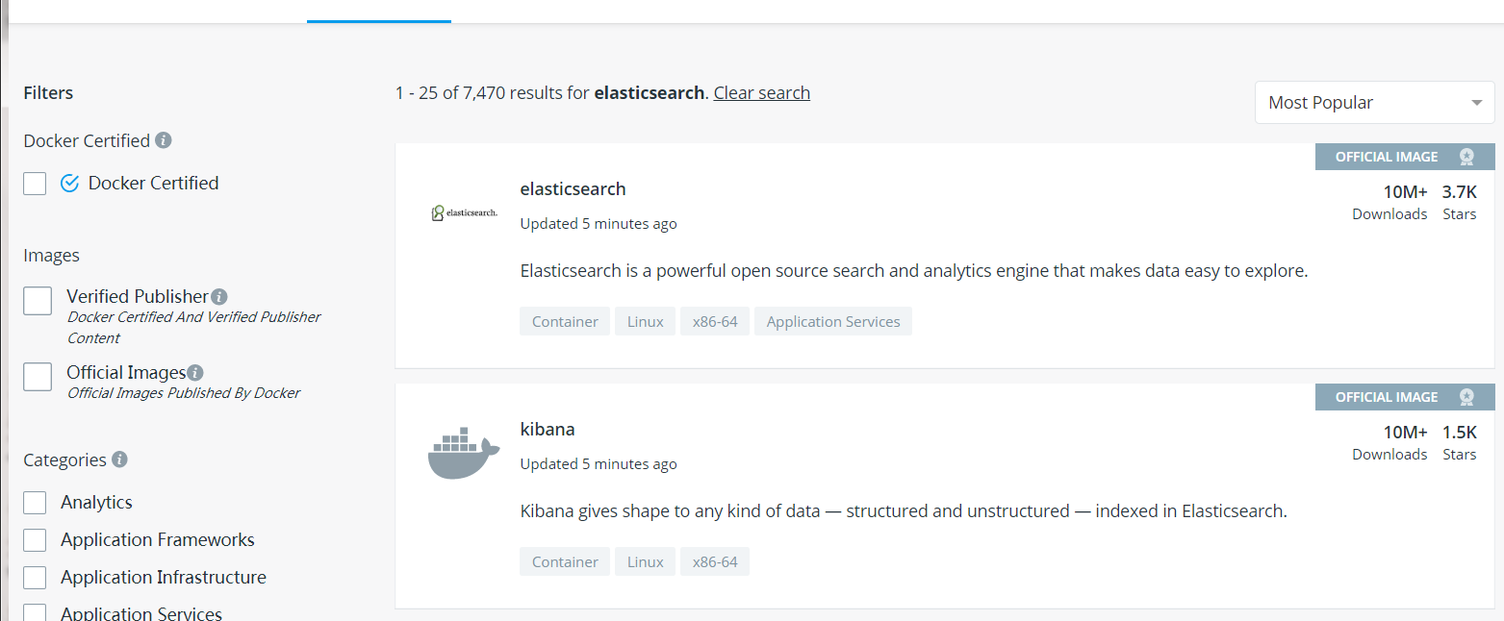The image size is (1504, 621).
Task: Tick the Official Images checkbox
Action: [x=38, y=376]
